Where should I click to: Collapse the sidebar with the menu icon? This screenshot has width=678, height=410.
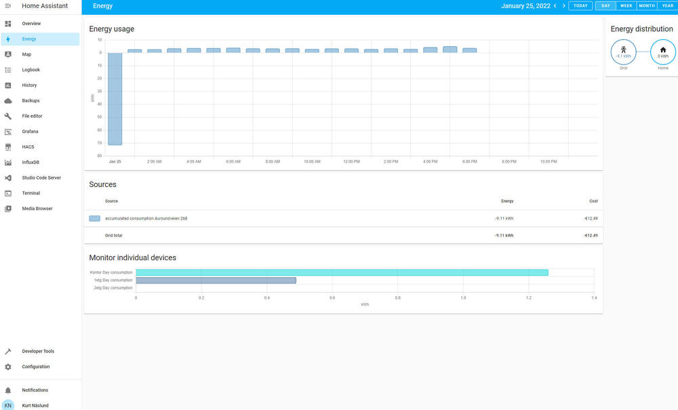pyautogui.click(x=8, y=6)
